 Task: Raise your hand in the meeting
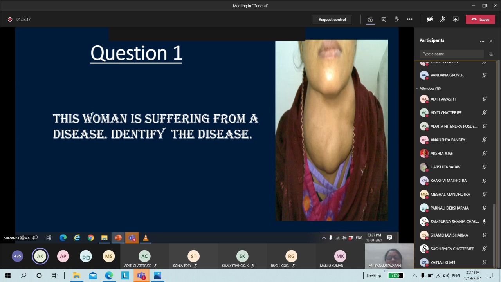(x=396, y=19)
